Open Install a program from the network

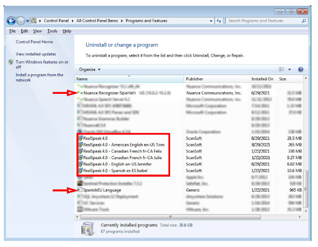click(40, 77)
